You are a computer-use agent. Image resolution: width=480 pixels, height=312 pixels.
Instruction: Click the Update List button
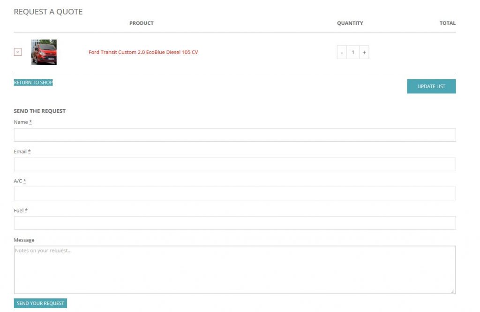[x=431, y=86]
